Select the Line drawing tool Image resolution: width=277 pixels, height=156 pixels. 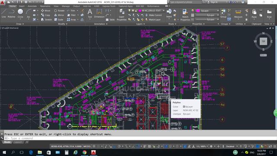(4, 13)
